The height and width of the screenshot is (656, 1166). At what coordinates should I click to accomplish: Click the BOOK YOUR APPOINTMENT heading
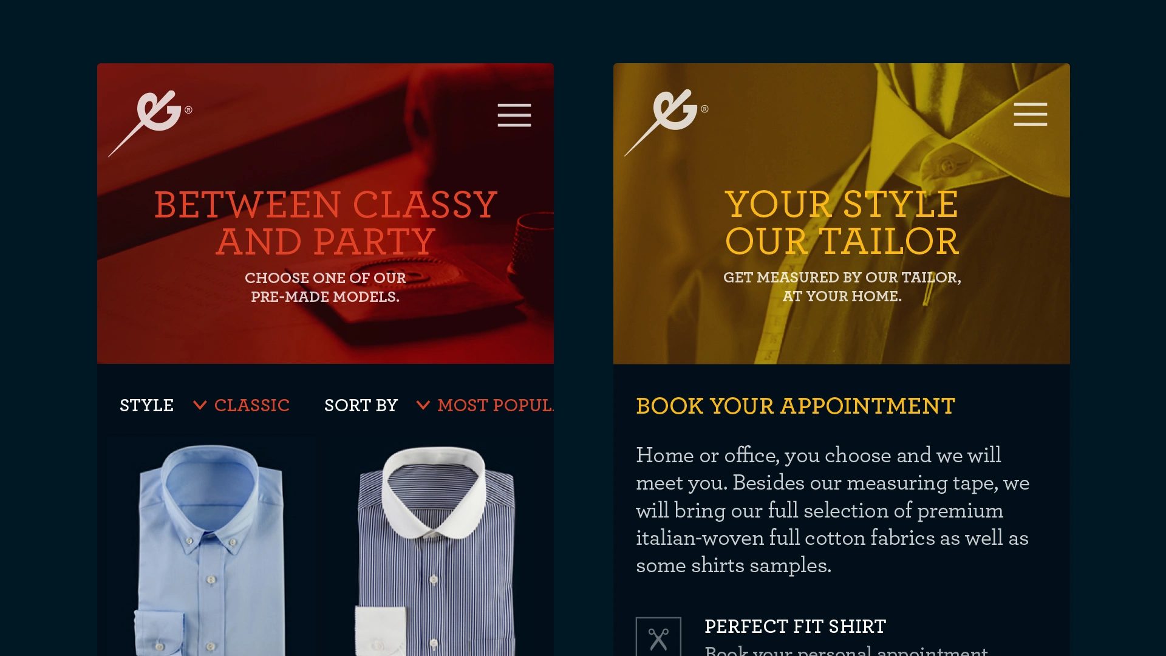tap(796, 406)
